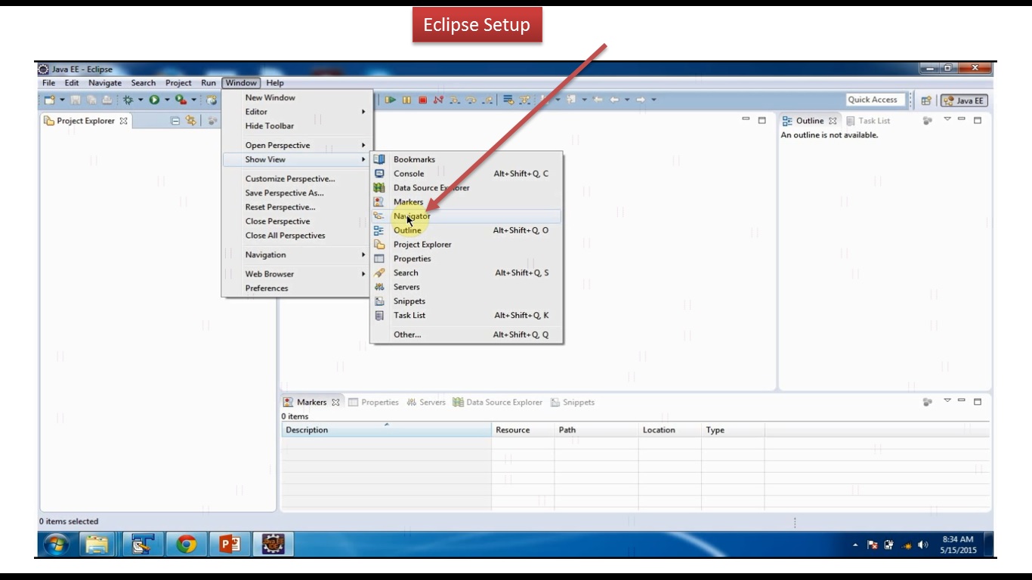
Task: Minimize the editor area
Action: click(x=746, y=120)
